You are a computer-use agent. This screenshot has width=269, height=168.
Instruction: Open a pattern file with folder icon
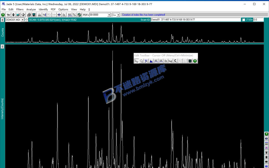(x=18, y=15)
